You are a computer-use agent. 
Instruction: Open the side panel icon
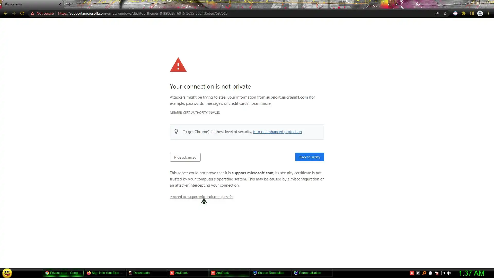tap(472, 13)
